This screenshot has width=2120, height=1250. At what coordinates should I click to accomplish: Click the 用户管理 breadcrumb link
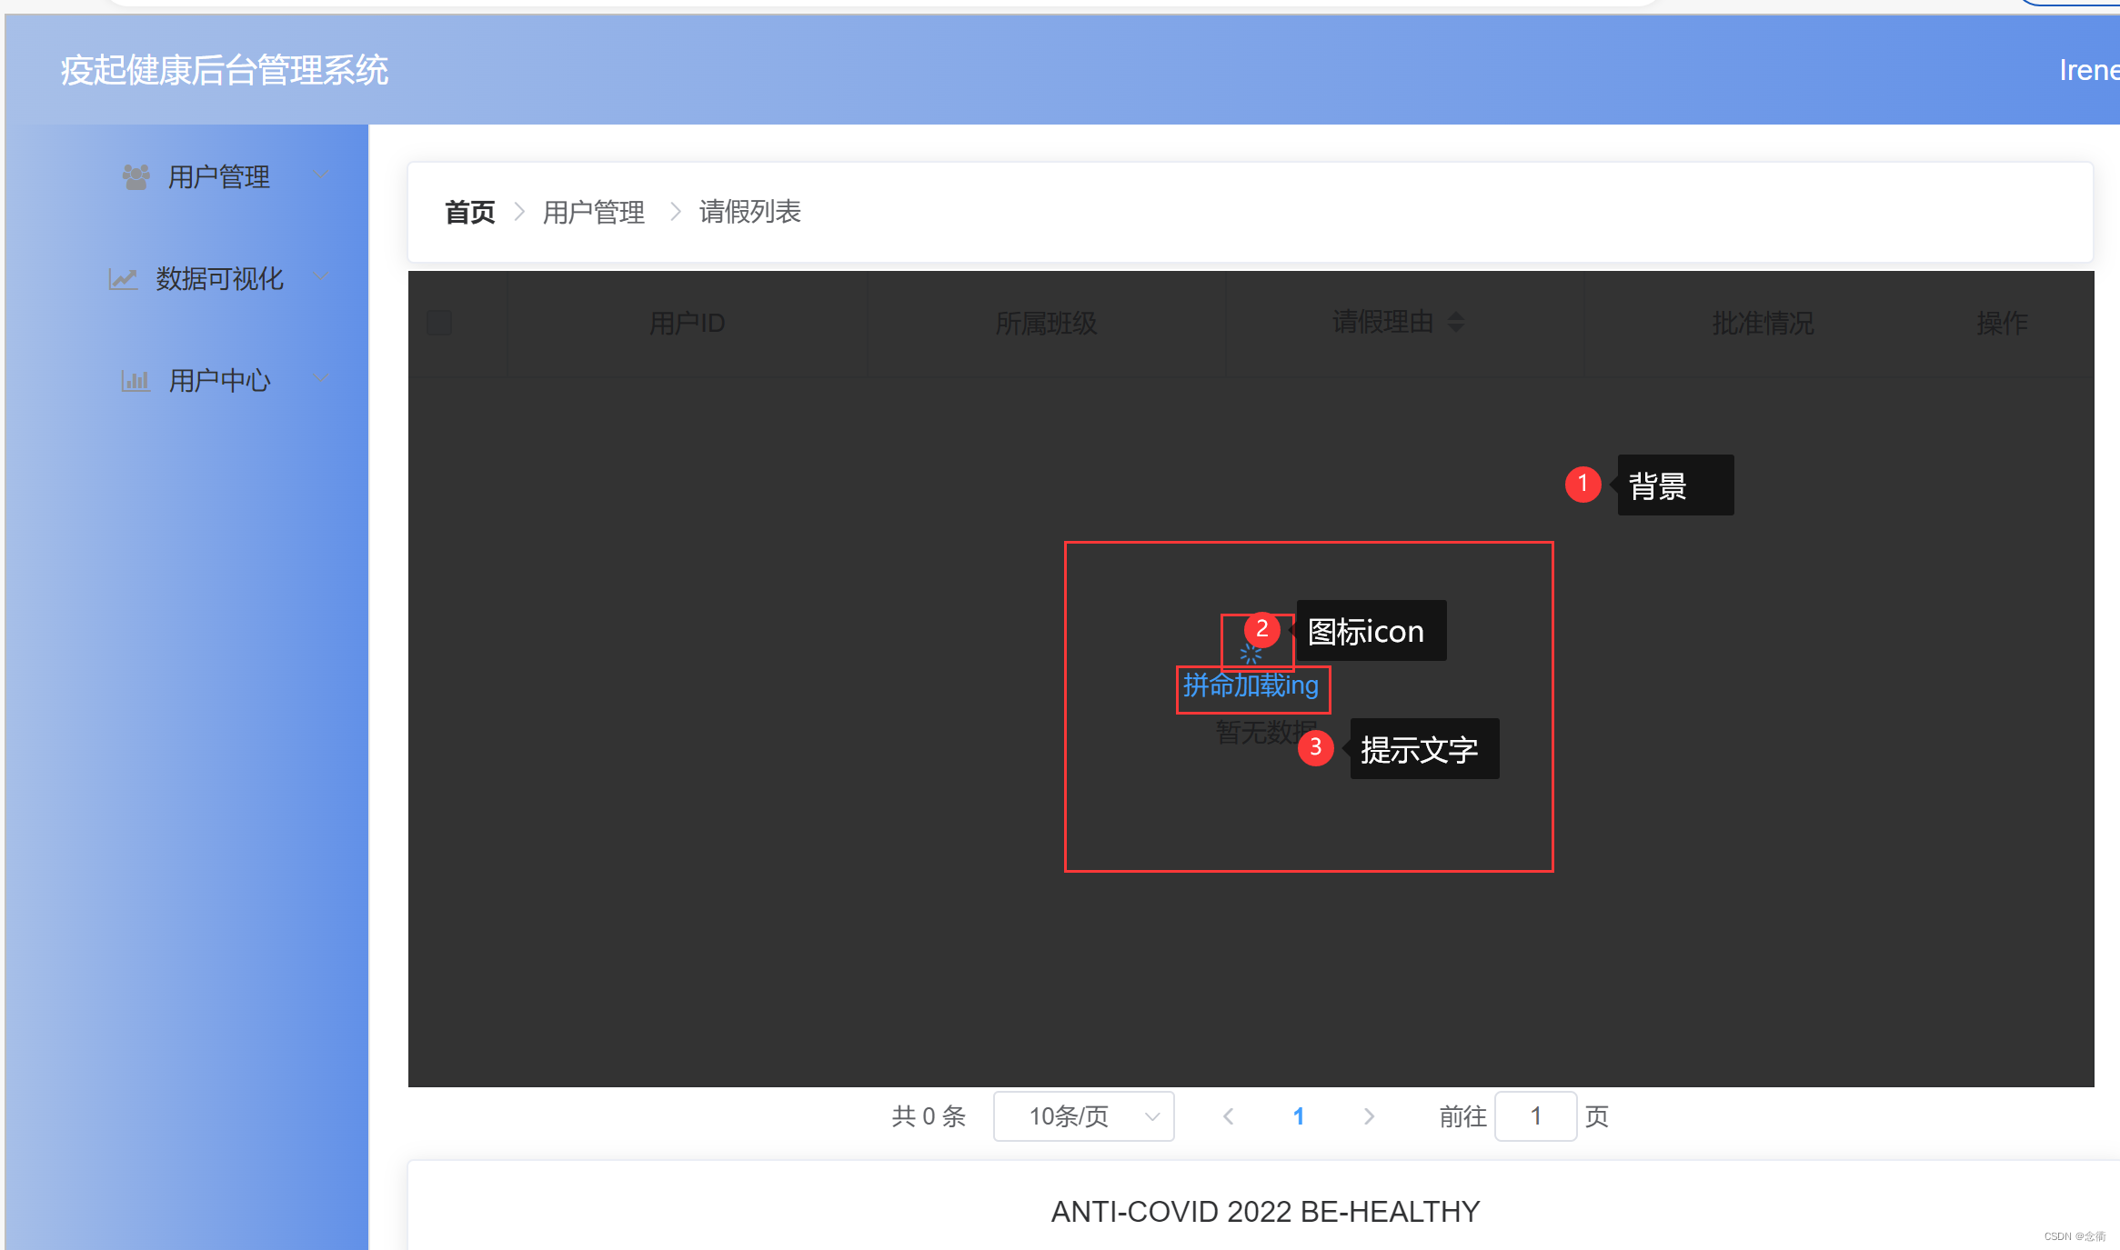593,212
